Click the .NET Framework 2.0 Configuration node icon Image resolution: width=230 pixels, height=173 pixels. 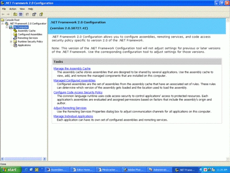click(7, 23)
